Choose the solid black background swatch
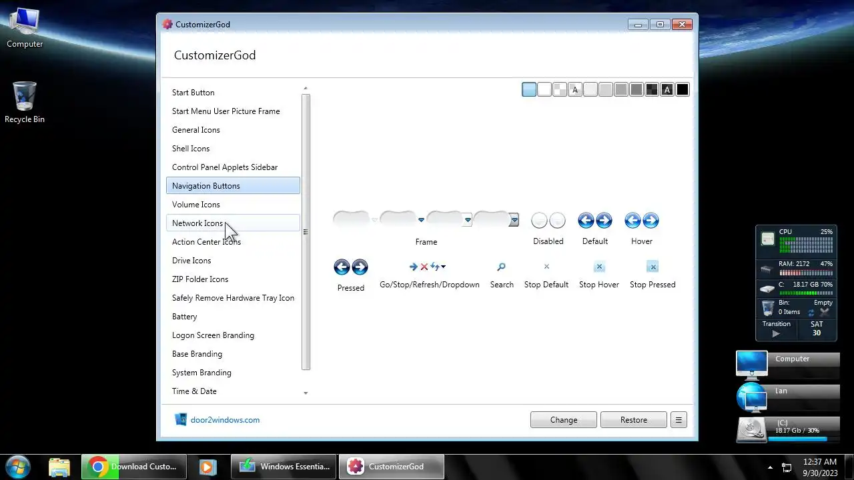The height and width of the screenshot is (480, 854). pos(683,89)
